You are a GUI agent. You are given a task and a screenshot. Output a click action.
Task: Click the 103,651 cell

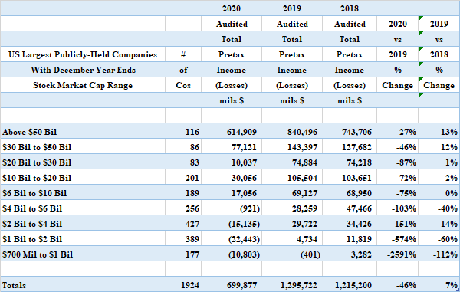[x=356, y=178]
